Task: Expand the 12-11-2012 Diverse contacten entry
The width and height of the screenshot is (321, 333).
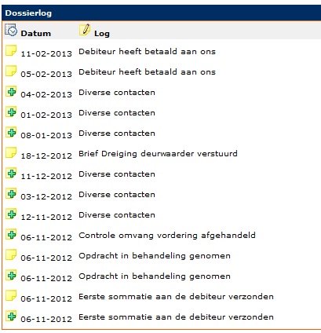Action: click(11, 214)
